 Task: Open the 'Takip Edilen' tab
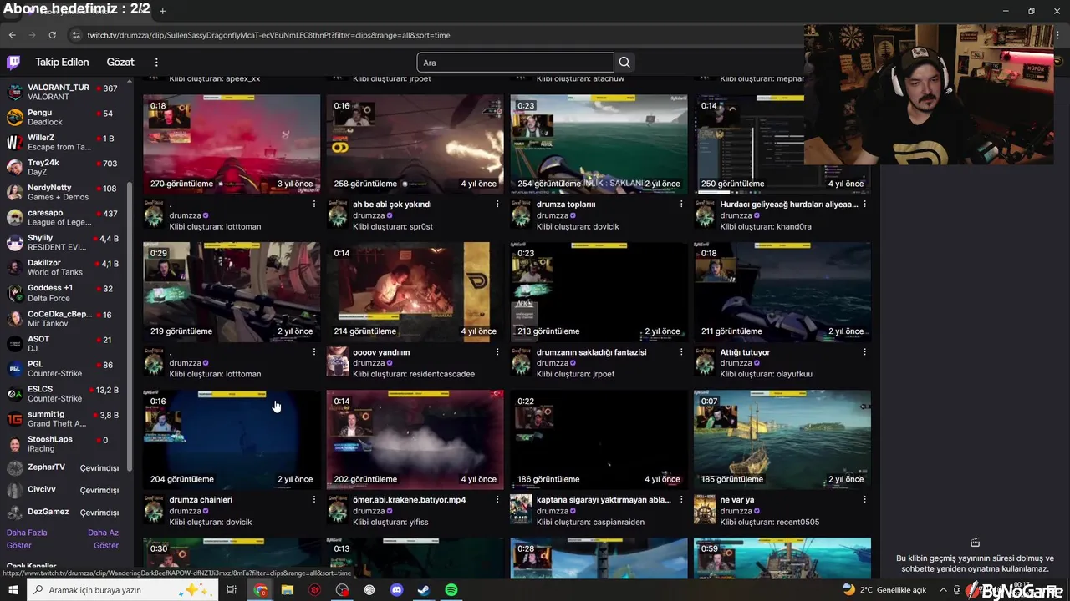pyautogui.click(x=62, y=63)
